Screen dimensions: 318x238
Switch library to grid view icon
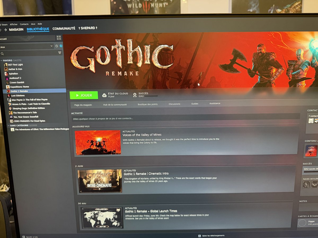click(x=59, y=38)
